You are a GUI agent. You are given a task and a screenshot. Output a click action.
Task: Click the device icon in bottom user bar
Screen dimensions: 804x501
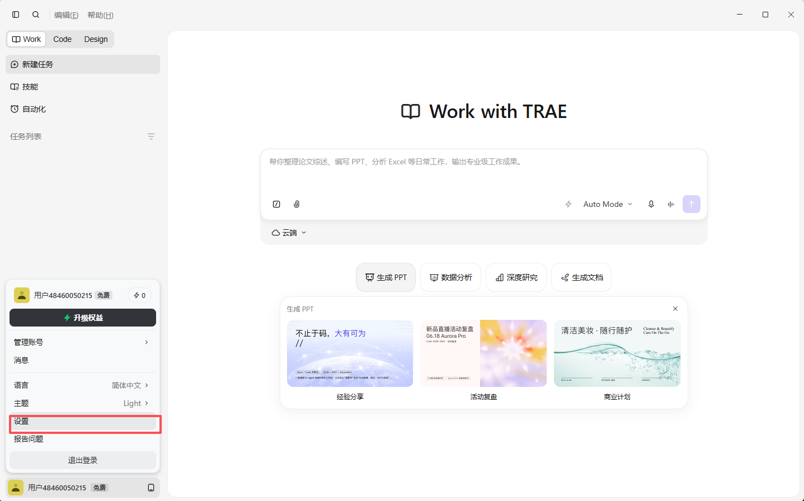(151, 488)
